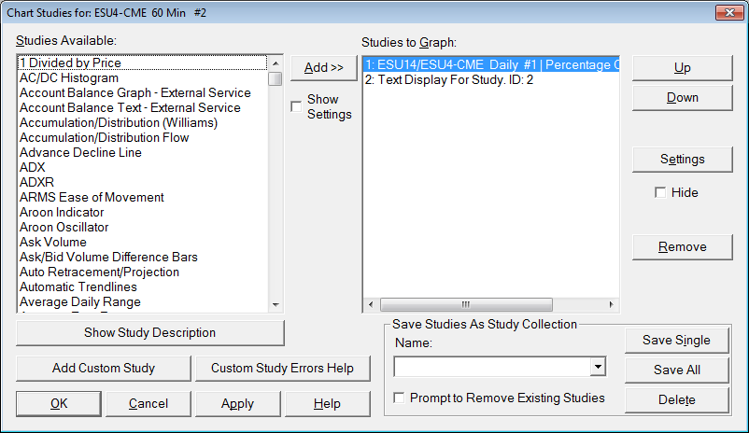Choose Aroon Oscillator from the list

click(64, 227)
